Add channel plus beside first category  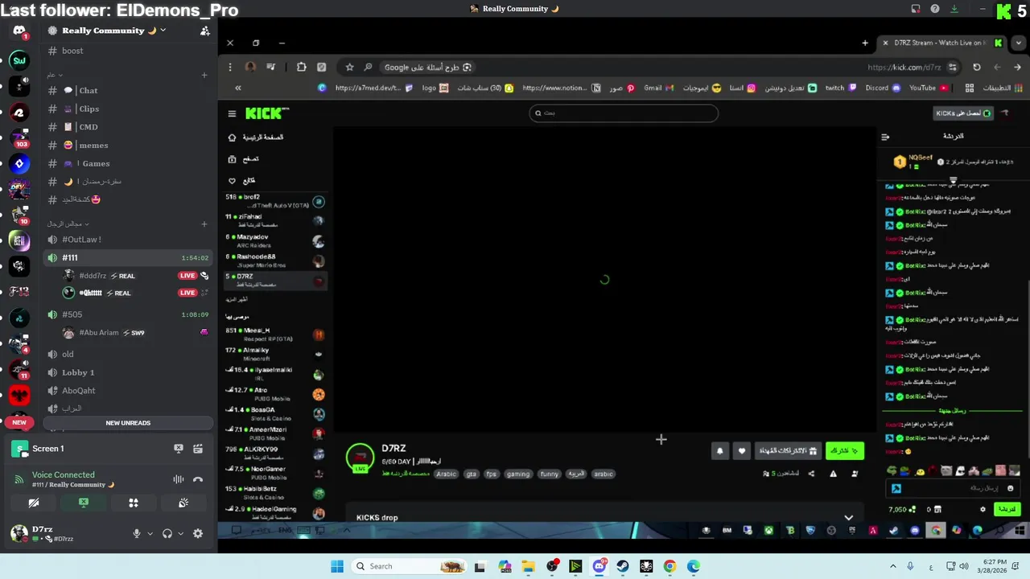coord(204,75)
